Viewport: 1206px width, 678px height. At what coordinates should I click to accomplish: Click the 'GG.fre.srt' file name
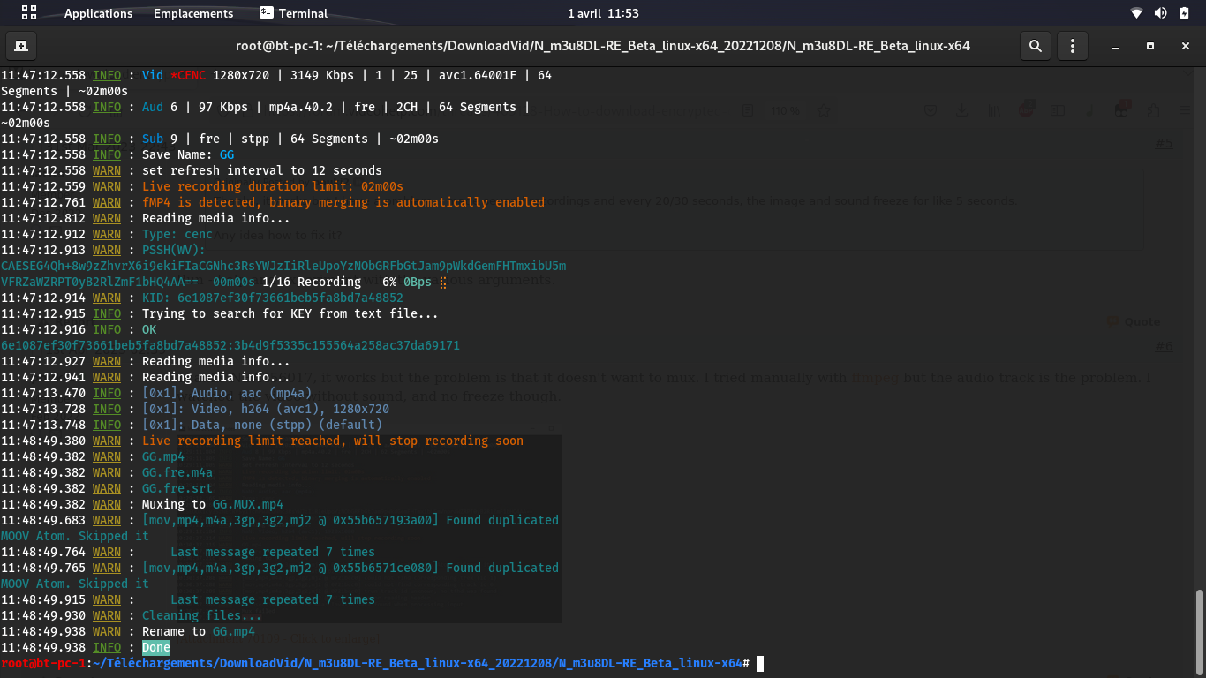(x=177, y=488)
